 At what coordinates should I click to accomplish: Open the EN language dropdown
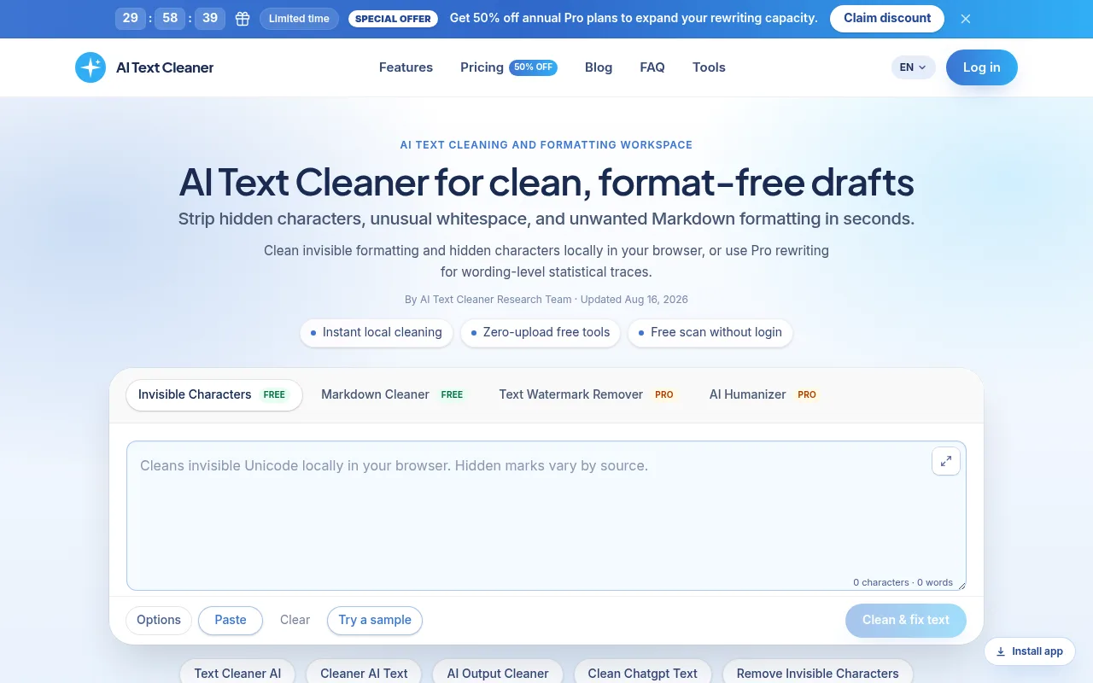click(914, 67)
